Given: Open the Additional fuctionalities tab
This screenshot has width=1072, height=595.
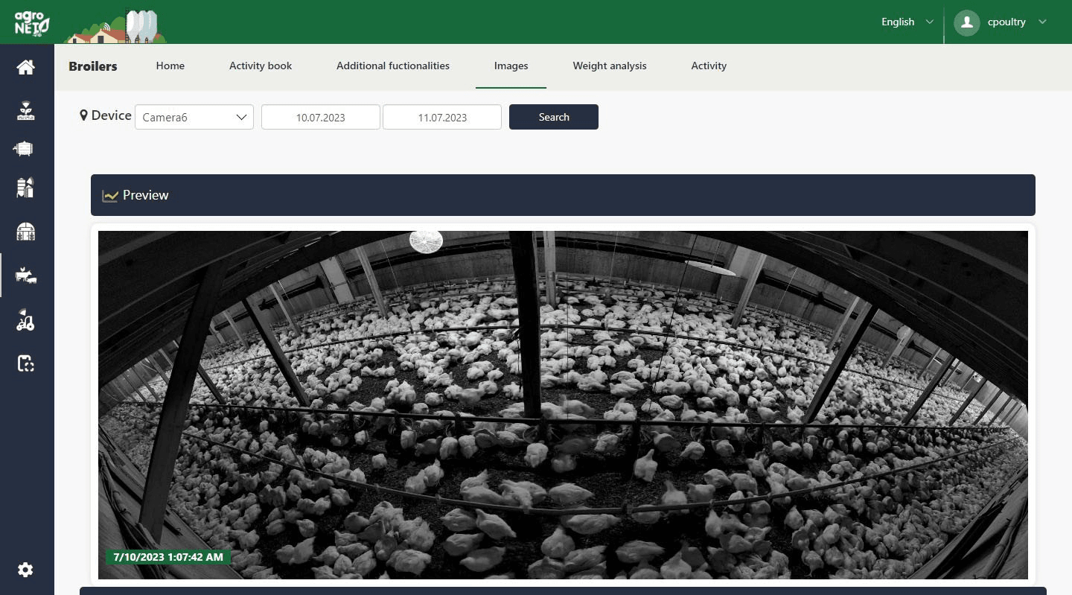Looking at the screenshot, I should click(392, 66).
